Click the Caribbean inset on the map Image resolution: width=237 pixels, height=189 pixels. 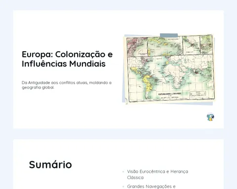(x=165, y=45)
